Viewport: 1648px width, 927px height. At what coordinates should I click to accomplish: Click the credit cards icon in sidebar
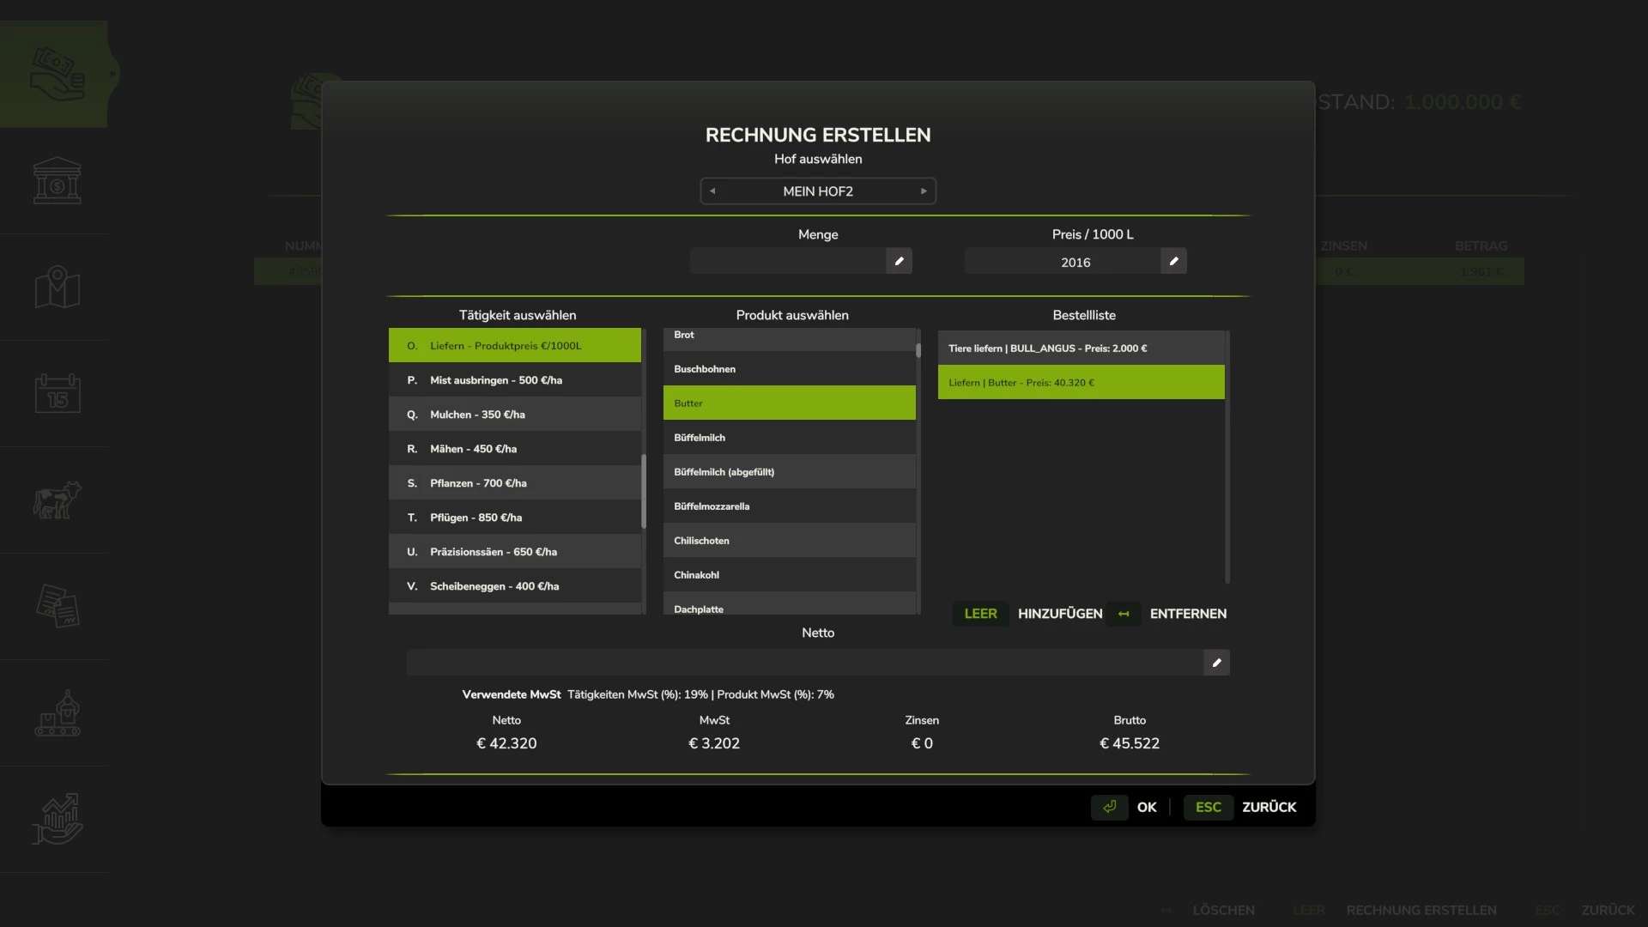pos(55,606)
